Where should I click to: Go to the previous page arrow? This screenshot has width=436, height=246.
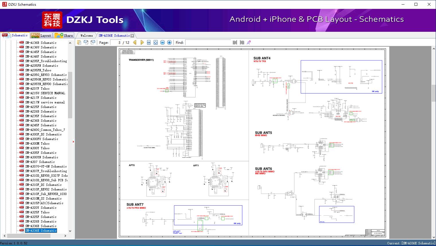[135, 42]
